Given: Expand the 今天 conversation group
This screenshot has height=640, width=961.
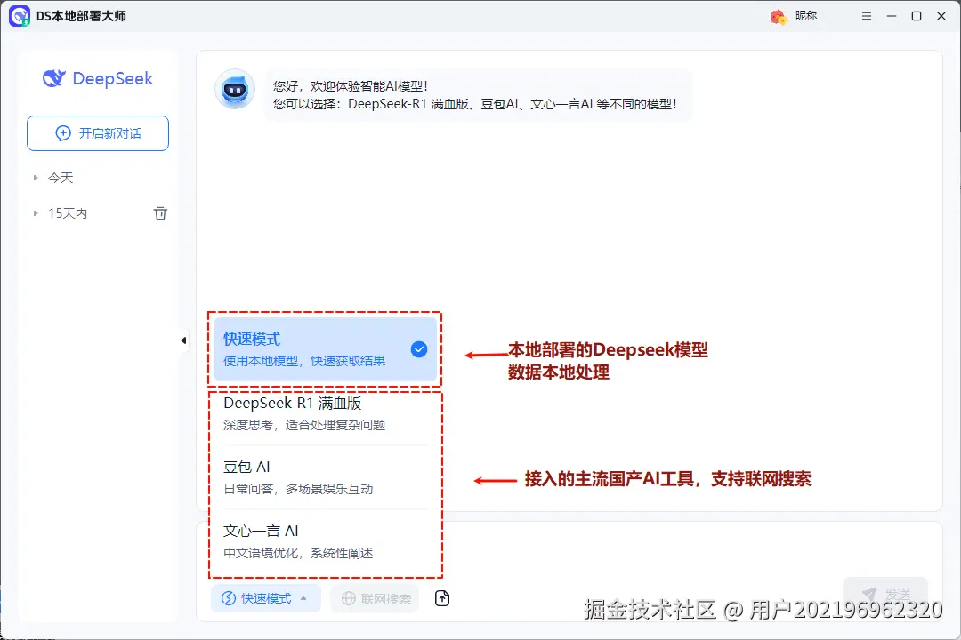Looking at the screenshot, I should [x=61, y=177].
